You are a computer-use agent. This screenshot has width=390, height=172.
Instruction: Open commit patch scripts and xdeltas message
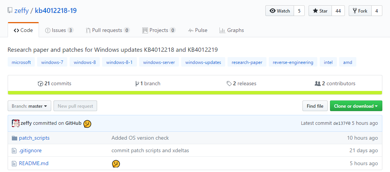150,150
